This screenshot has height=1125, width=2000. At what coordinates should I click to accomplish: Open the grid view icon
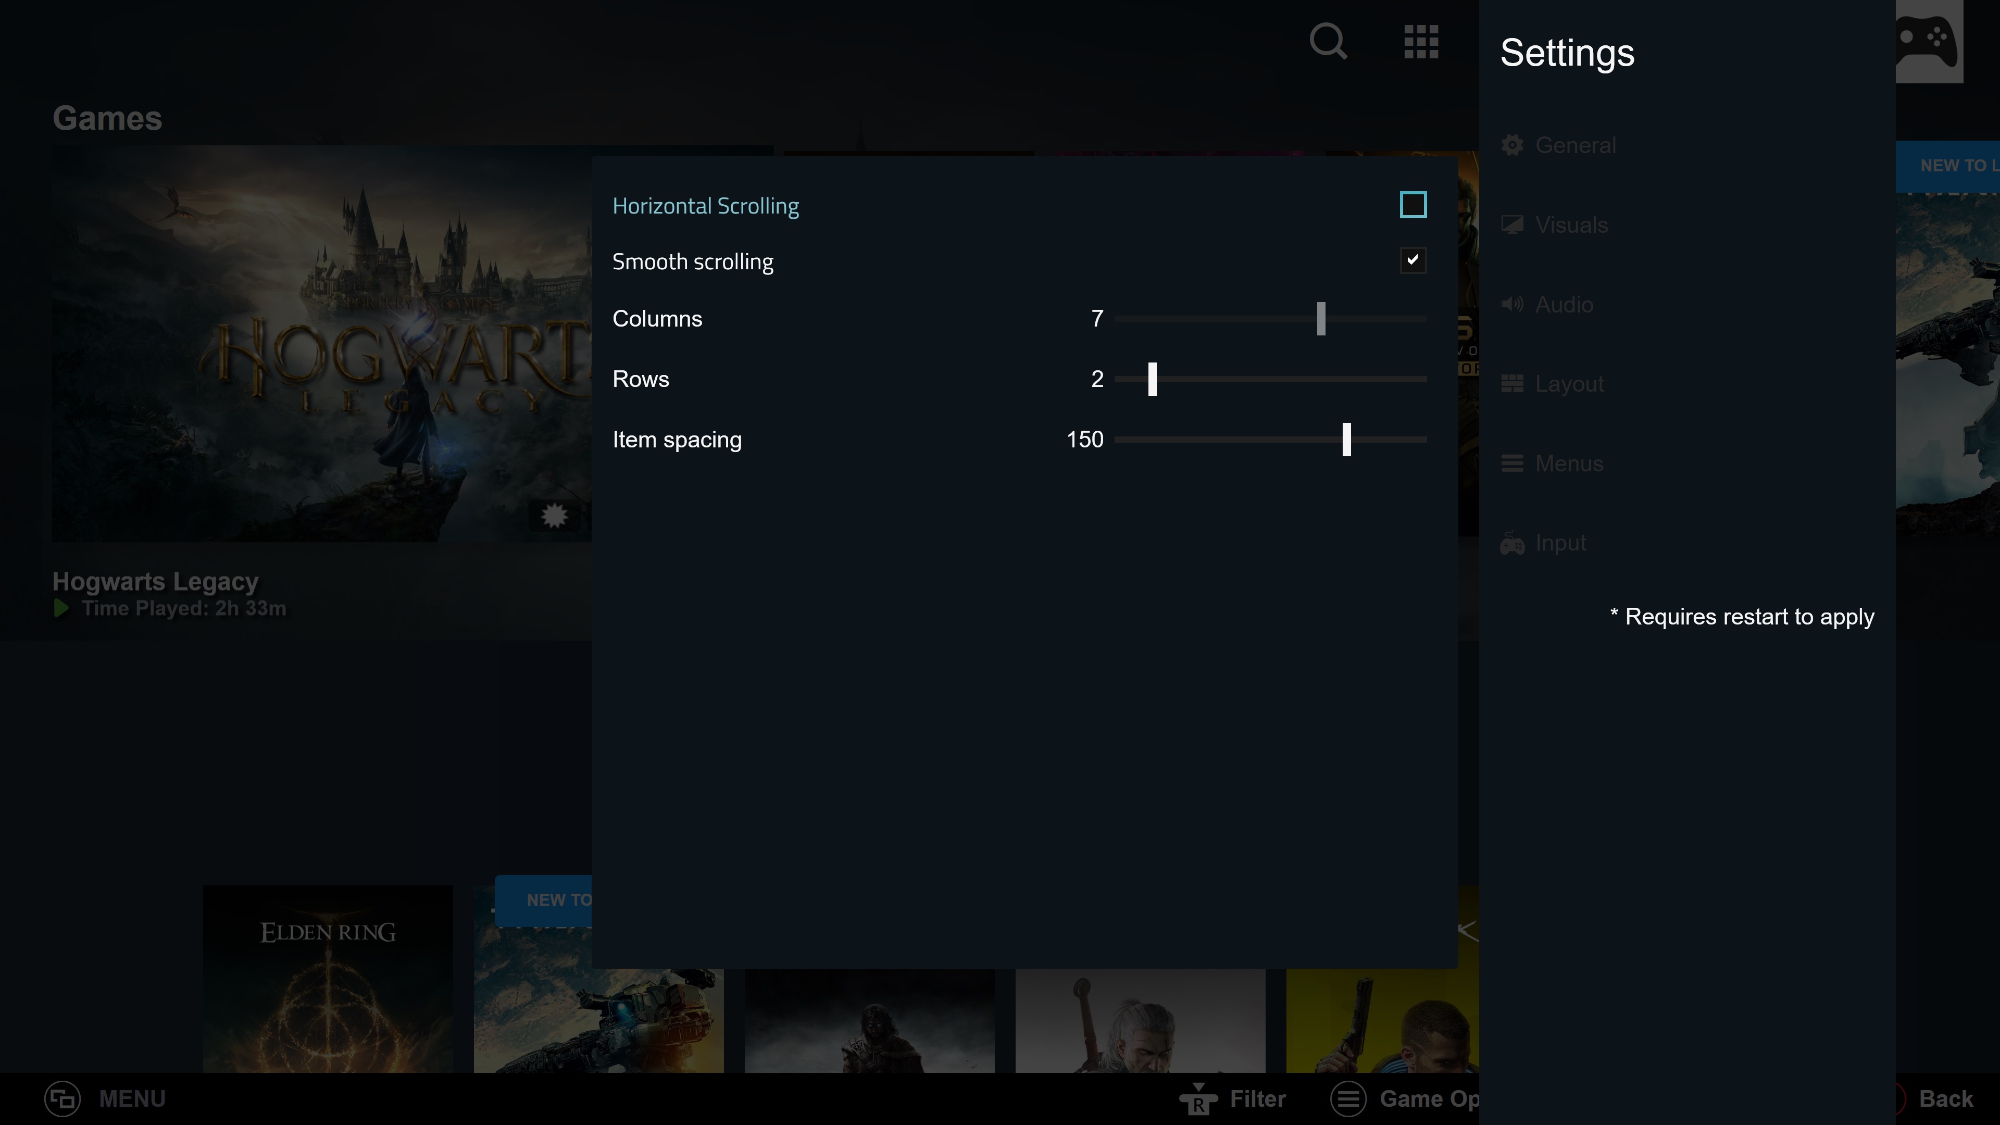(1421, 42)
